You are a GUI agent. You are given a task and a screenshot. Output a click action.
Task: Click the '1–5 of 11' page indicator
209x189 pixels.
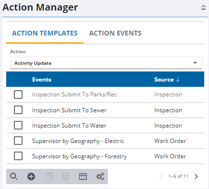coord(178,177)
